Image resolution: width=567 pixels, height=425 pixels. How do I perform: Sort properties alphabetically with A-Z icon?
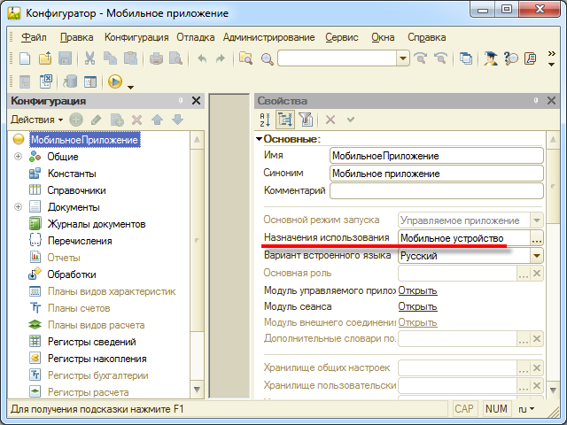pyautogui.click(x=265, y=120)
